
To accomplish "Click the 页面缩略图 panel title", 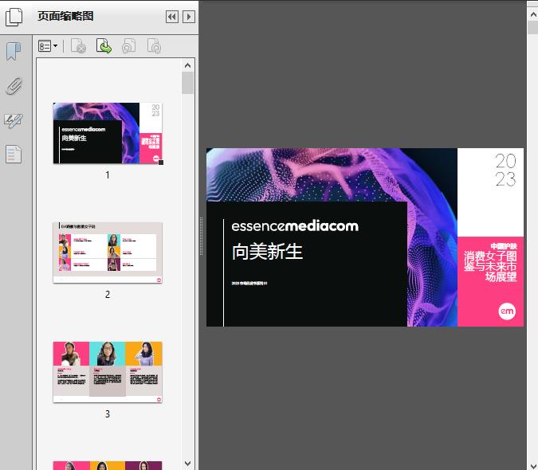I will pyautogui.click(x=65, y=16).
